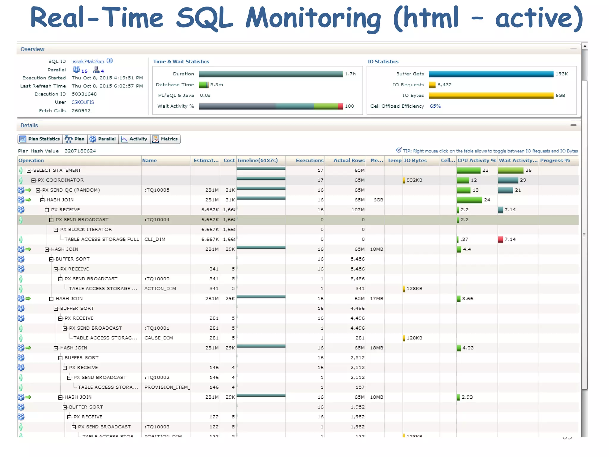Open the CSKOUFIS user link
This screenshot has height=457, width=609.
tap(83, 102)
